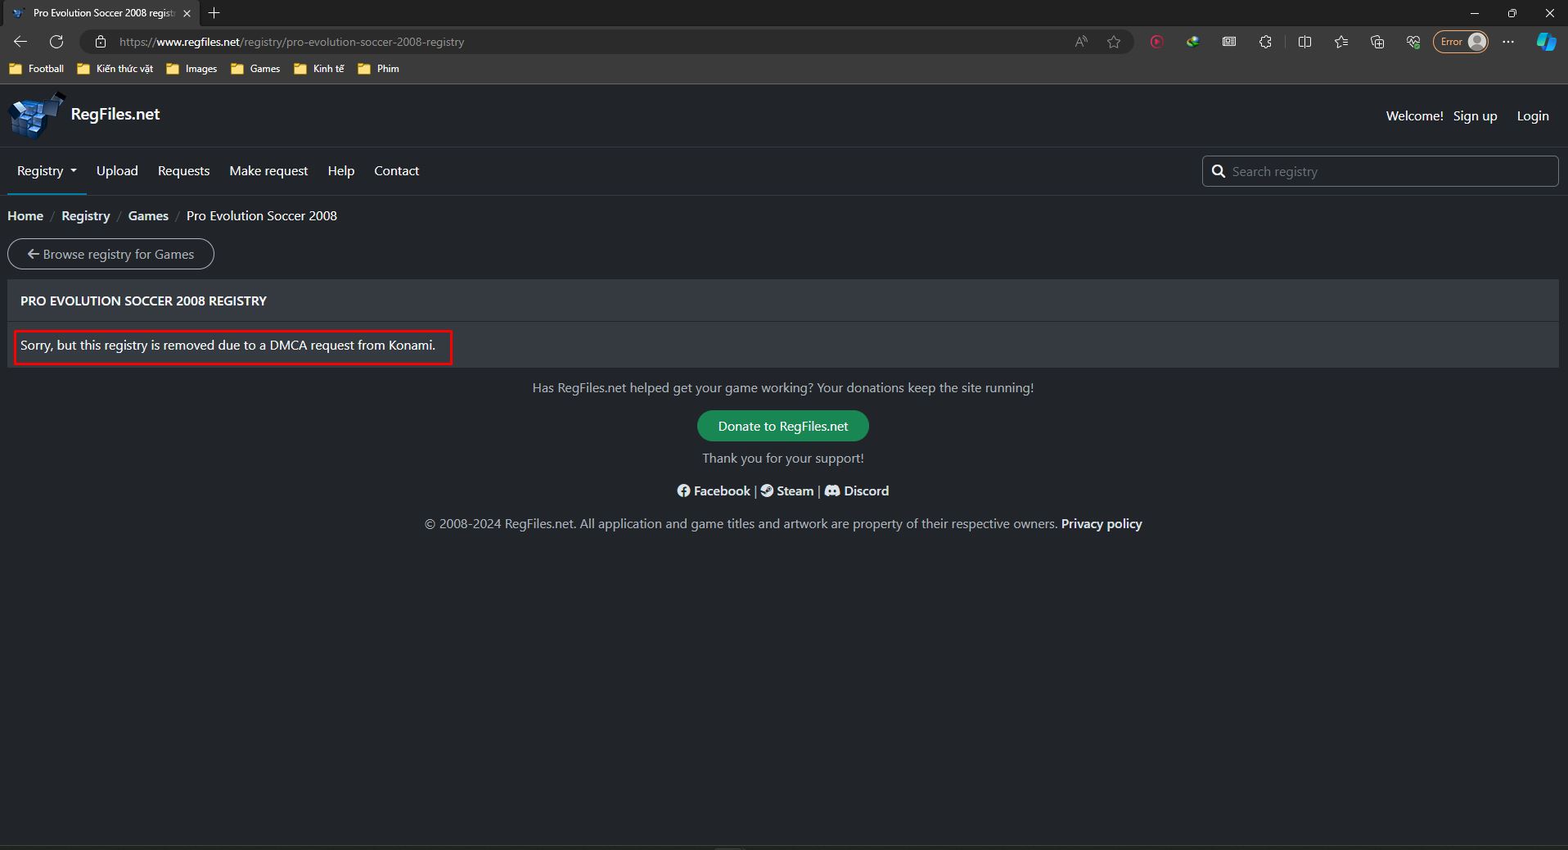Minimize the browser window
The height and width of the screenshot is (850, 1568).
pos(1475,13)
